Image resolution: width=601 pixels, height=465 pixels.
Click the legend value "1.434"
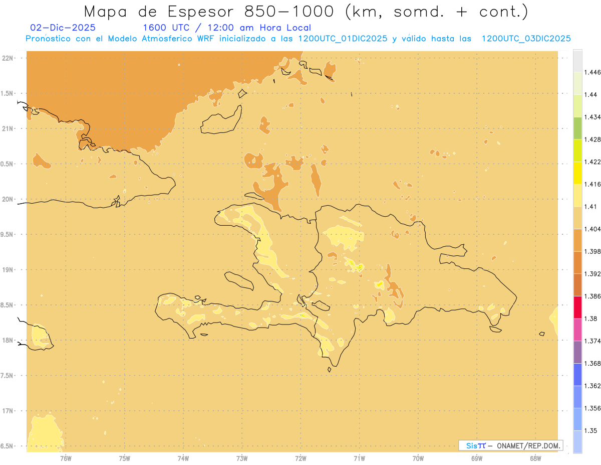[592, 117]
